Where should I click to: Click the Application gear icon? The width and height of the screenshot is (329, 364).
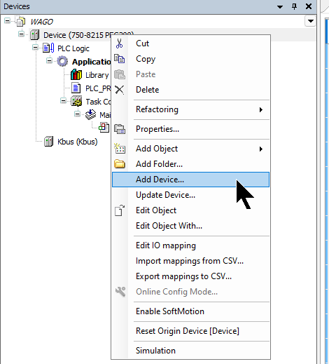point(62,62)
